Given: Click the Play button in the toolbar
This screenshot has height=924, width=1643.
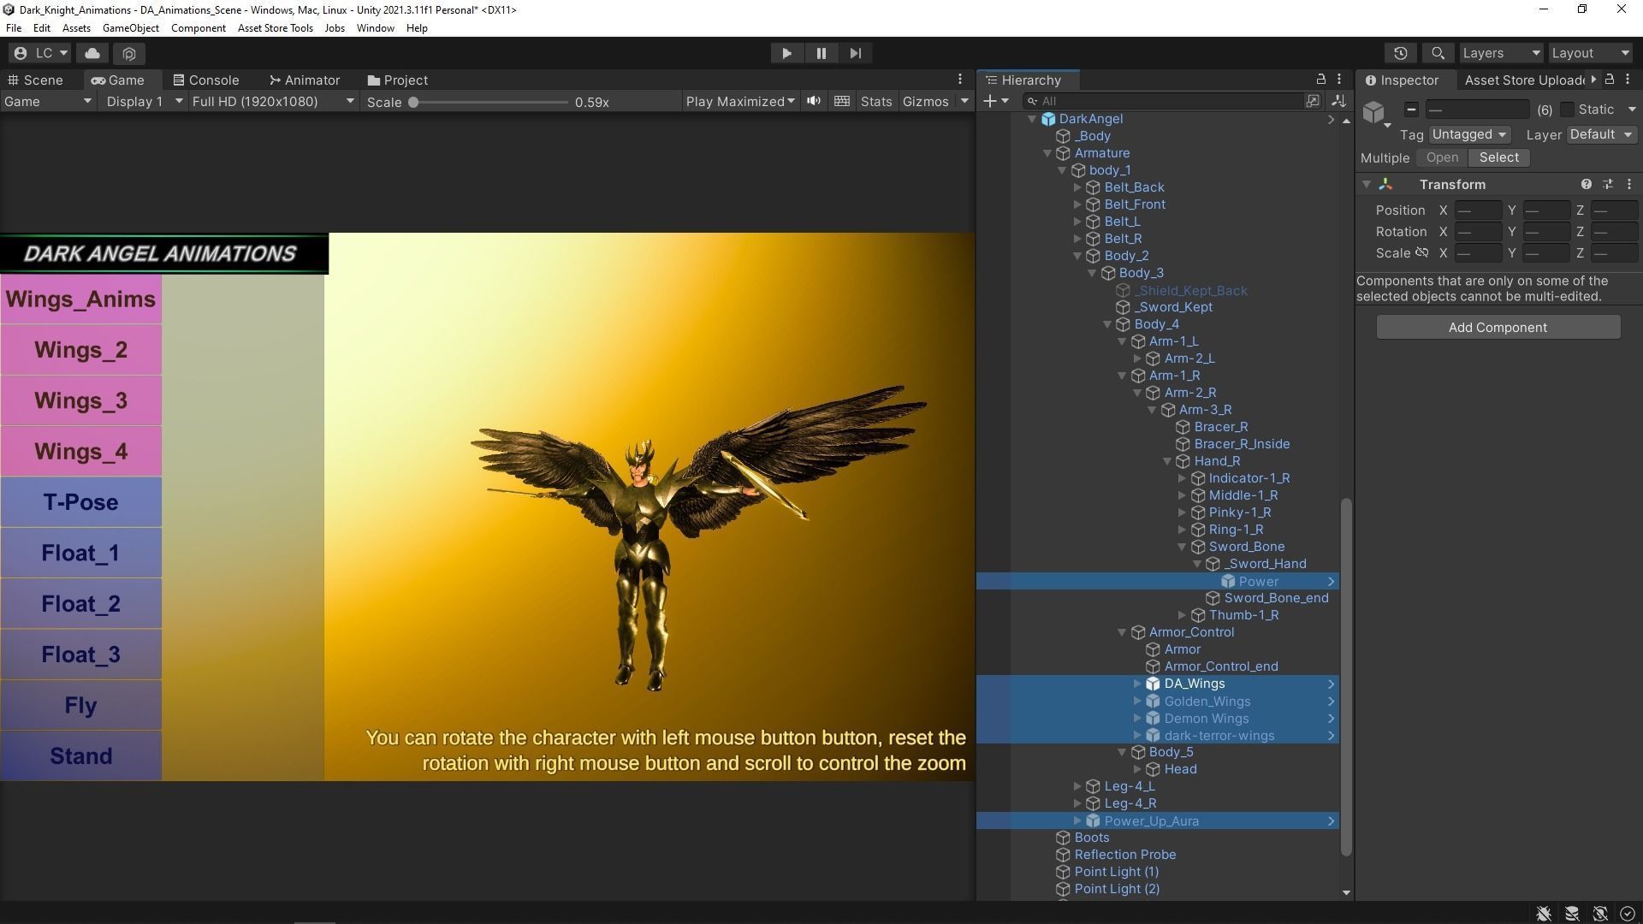Looking at the screenshot, I should [786, 53].
